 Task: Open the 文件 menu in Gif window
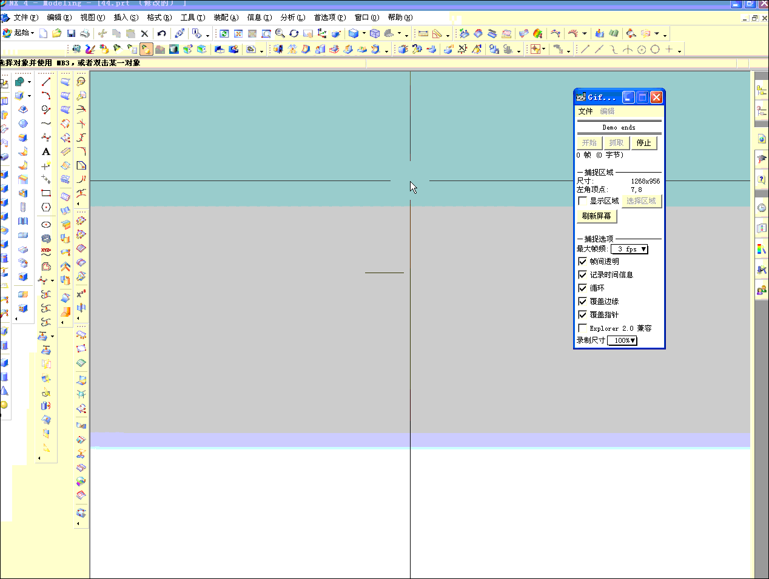coord(585,111)
